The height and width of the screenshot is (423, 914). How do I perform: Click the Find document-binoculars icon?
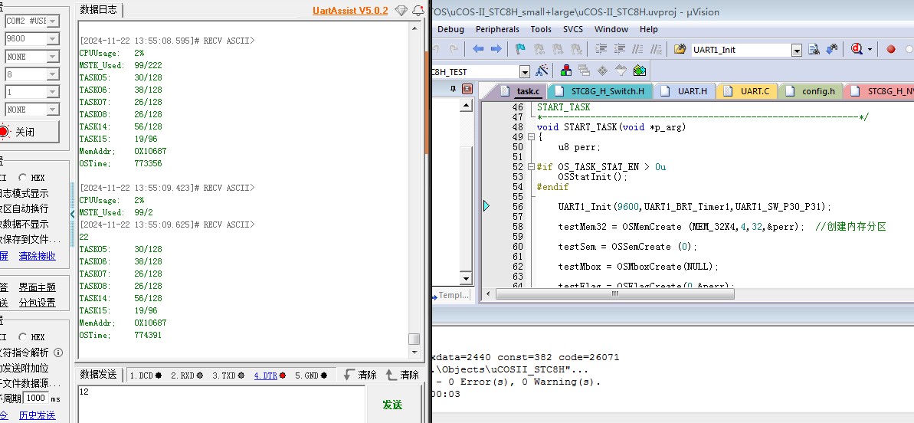814,50
